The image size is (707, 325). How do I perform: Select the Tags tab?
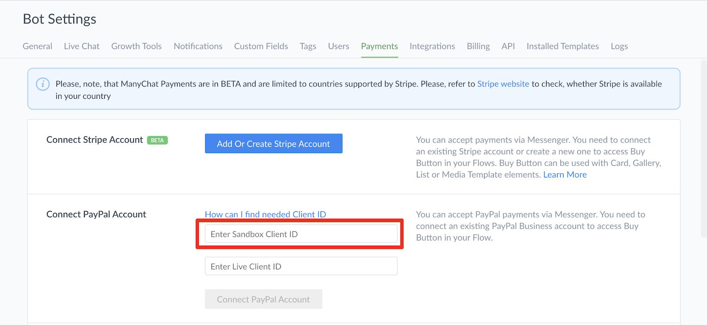click(308, 46)
